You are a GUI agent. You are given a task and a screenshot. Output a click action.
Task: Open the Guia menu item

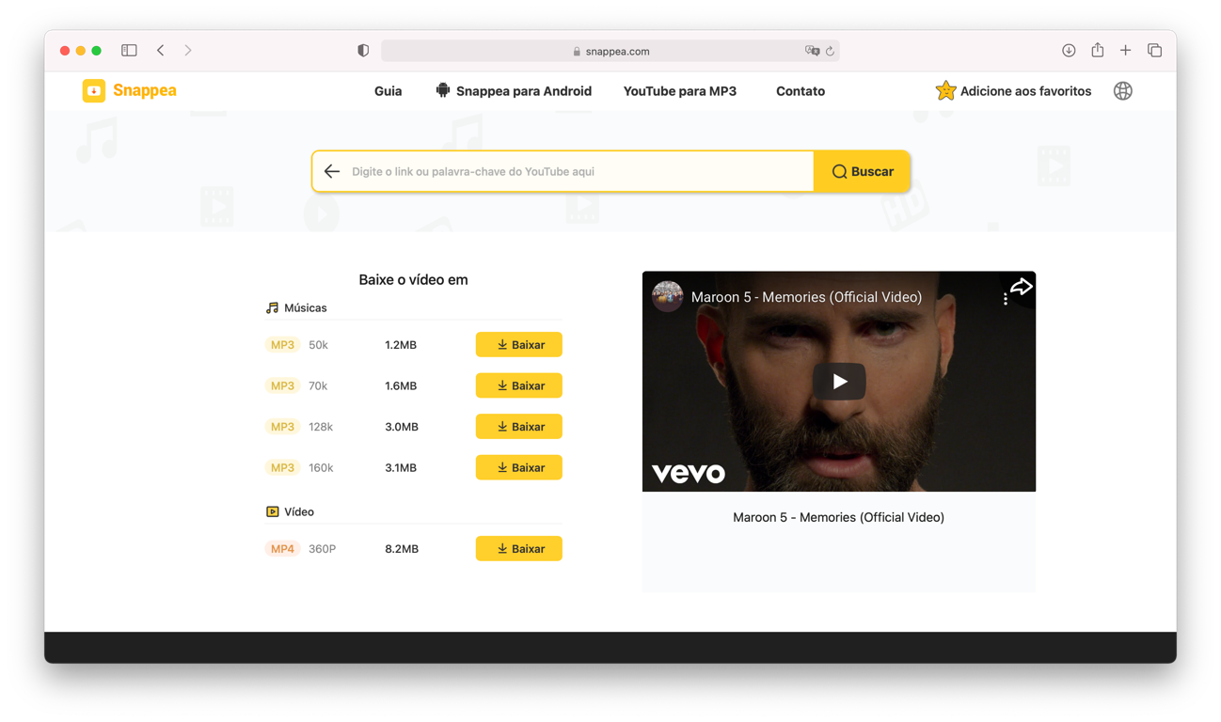click(x=388, y=91)
